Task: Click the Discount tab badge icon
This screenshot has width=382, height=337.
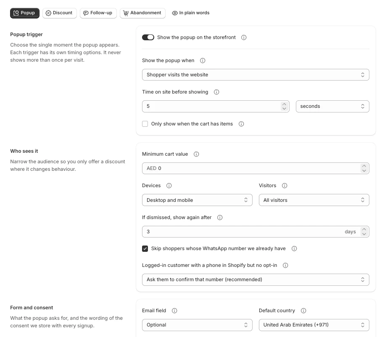Action: pyautogui.click(x=48, y=13)
